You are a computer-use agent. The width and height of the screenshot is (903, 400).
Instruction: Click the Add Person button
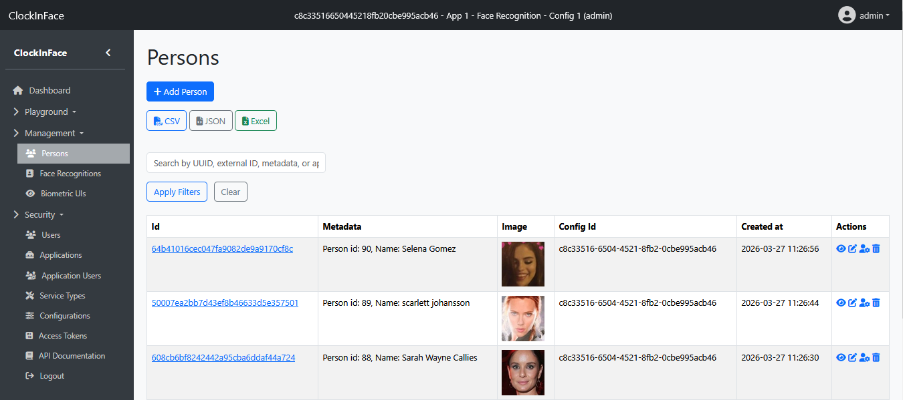pyautogui.click(x=180, y=91)
